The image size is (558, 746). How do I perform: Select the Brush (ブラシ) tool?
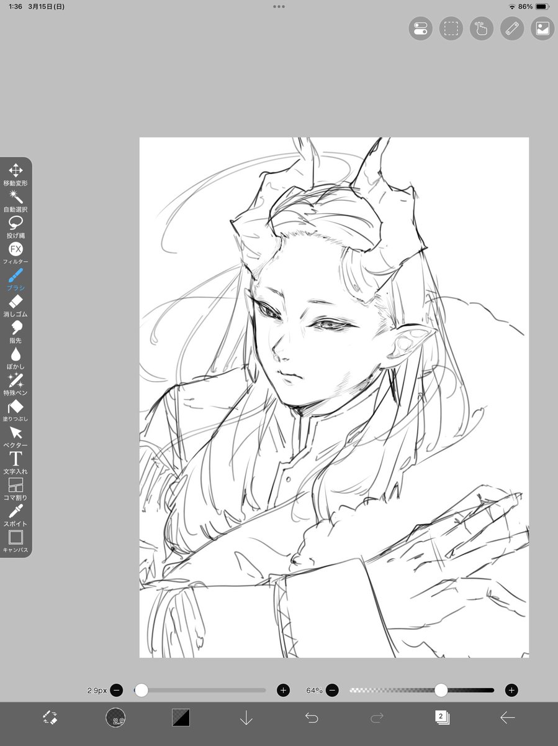16,280
